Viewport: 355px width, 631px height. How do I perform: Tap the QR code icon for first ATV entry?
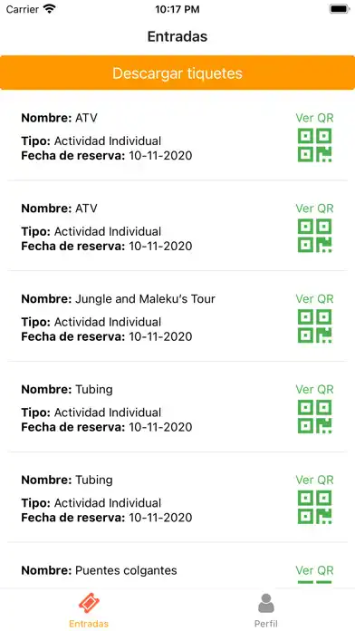point(315,145)
